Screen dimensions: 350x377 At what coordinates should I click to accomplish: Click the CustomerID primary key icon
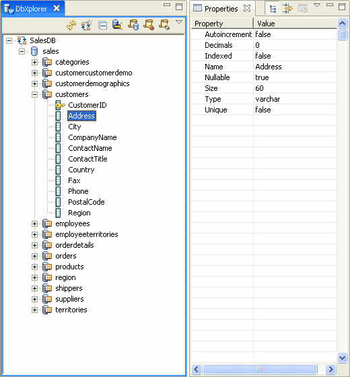[60, 105]
